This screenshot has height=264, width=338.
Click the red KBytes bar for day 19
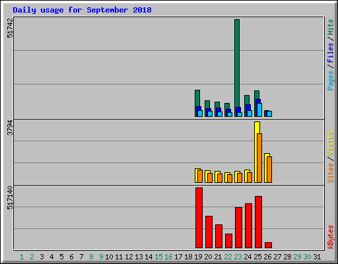pyautogui.click(x=199, y=218)
